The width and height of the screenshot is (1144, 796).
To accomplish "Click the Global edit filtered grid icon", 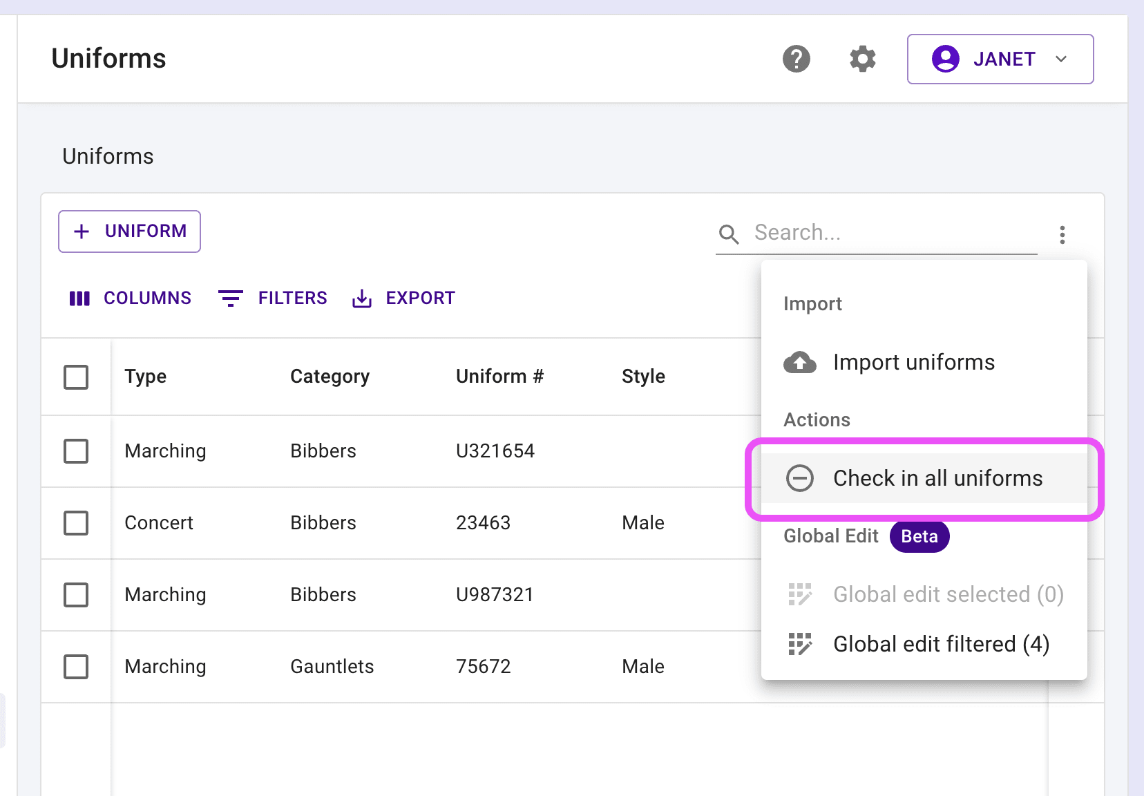I will (800, 644).
